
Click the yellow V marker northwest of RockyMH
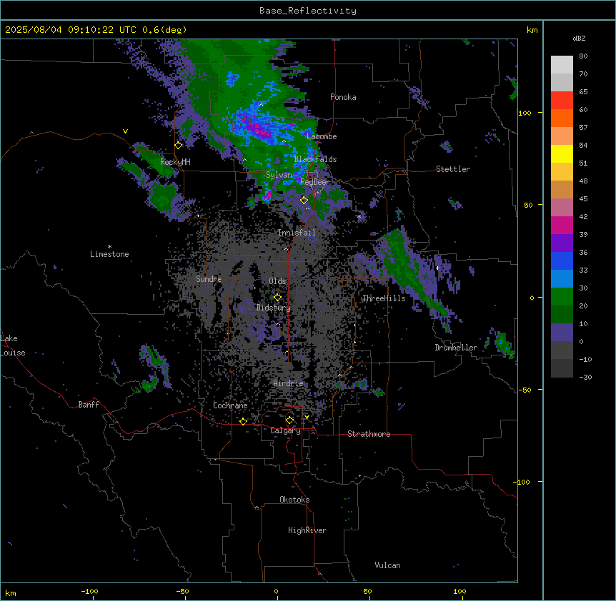125,131
